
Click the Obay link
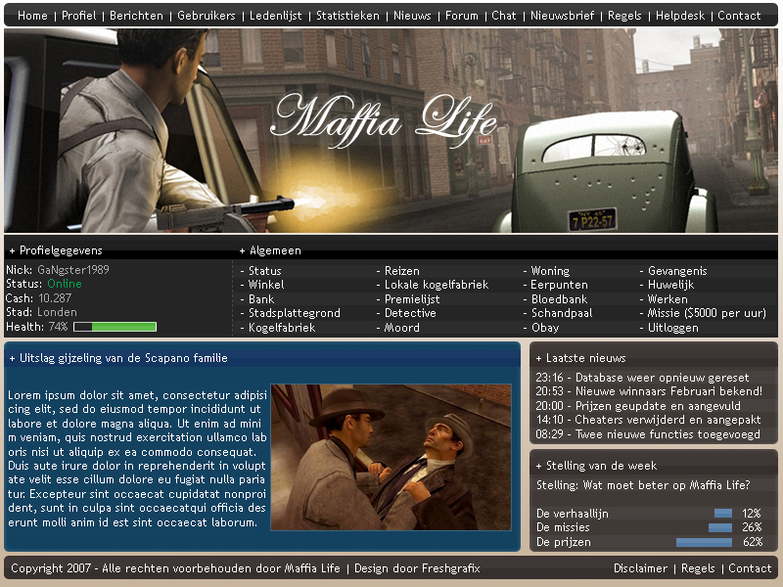click(545, 328)
